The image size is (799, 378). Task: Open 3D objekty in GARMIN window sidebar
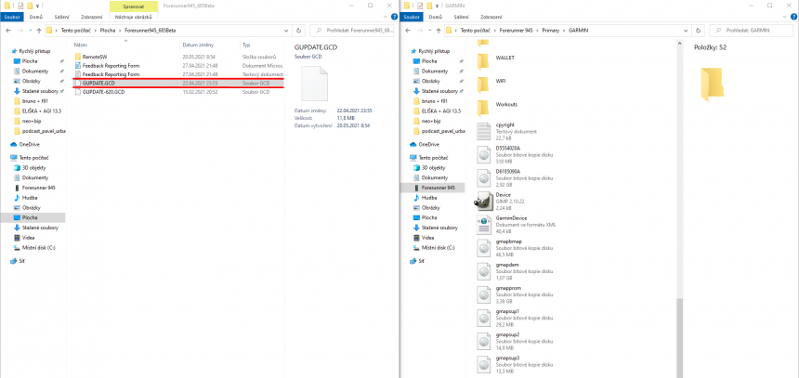click(x=429, y=167)
